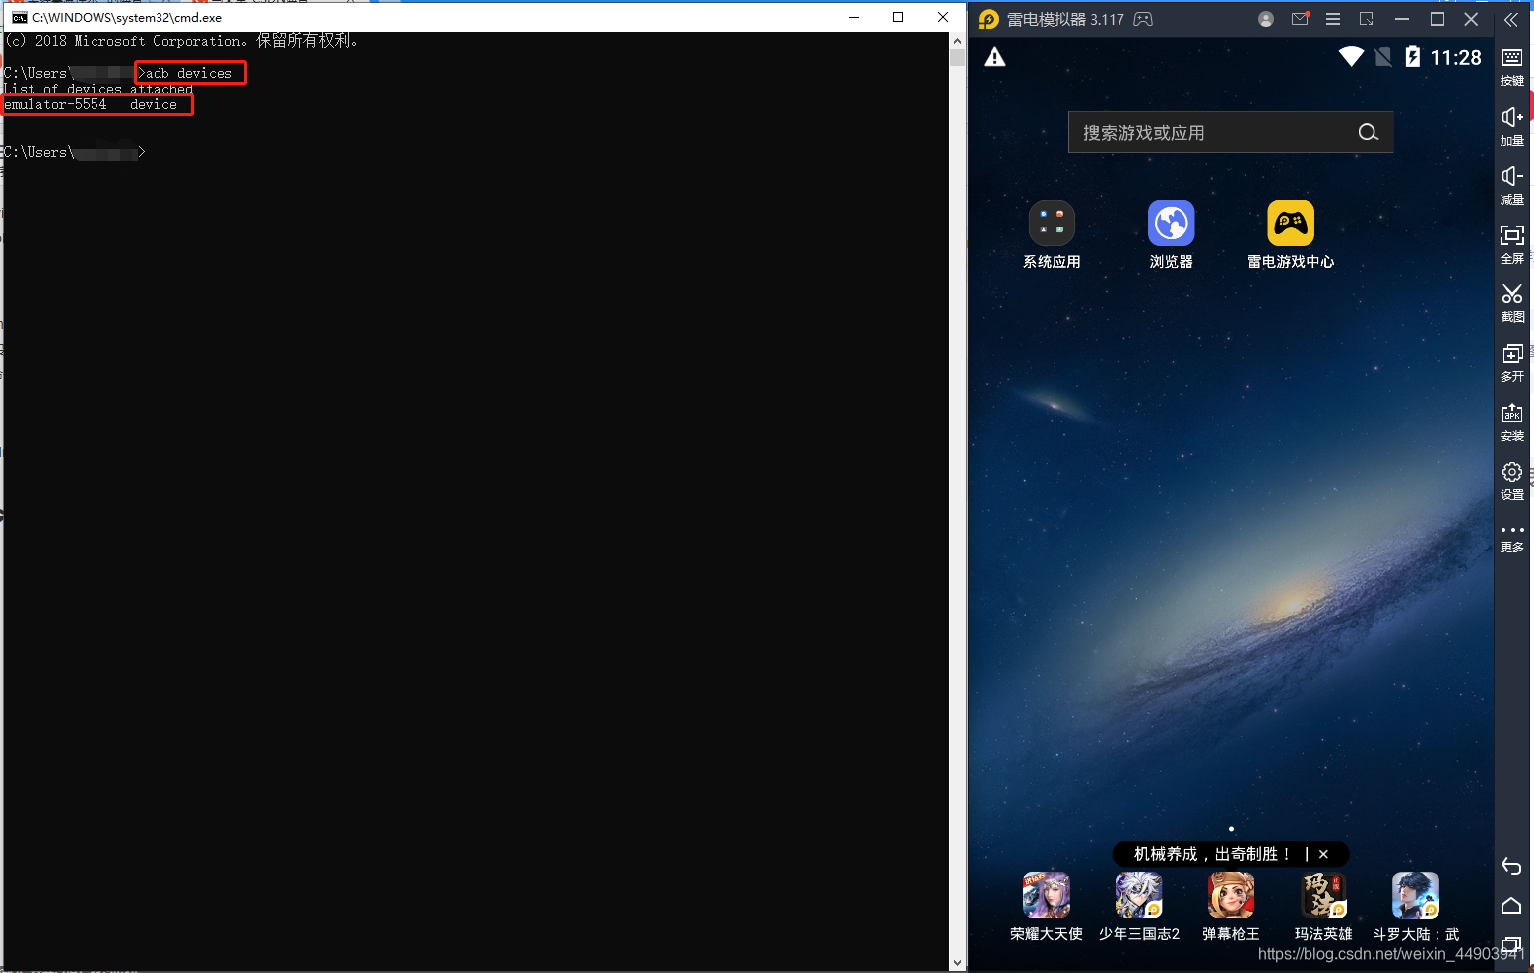This screenshot has width=1534, height=973.
Task: Open the 机械养成，出奇制胜 promotion text
Action: pyautogui.click(x=1213, y=854)
